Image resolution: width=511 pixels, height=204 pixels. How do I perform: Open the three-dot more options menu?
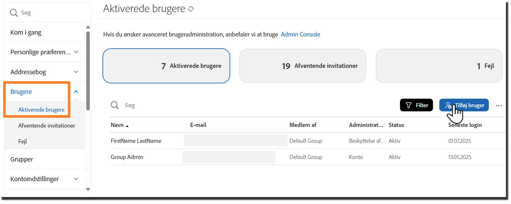[x=499, y=106]
